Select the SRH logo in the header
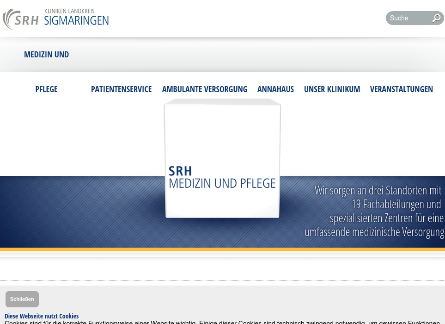 [x=20, y=19]
